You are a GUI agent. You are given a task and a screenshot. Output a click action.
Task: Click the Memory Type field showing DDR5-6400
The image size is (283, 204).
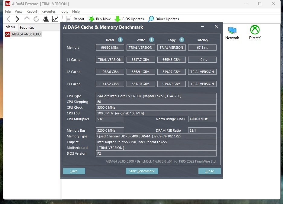156,136
